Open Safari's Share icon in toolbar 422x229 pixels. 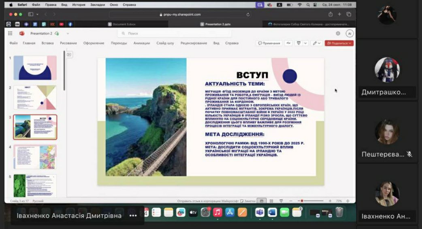[x=330, y=14]
